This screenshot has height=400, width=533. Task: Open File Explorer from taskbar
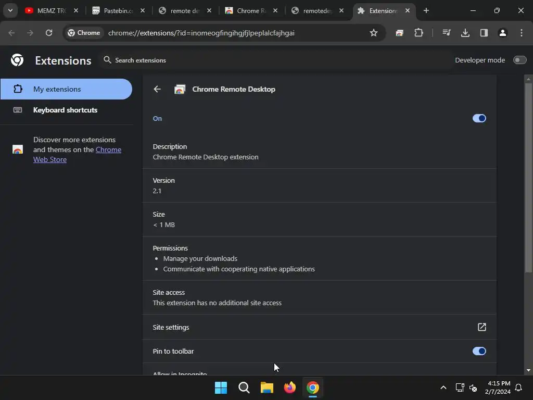click(x=267, y=387)
